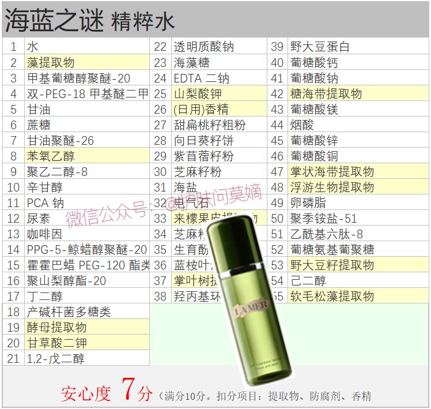
Task: Click the highlighted cell 酵母提取物
Action: pos(87,327)
